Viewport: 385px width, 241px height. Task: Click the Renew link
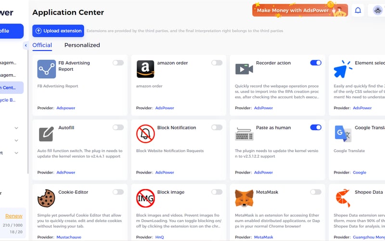click(x=14, y=216)
